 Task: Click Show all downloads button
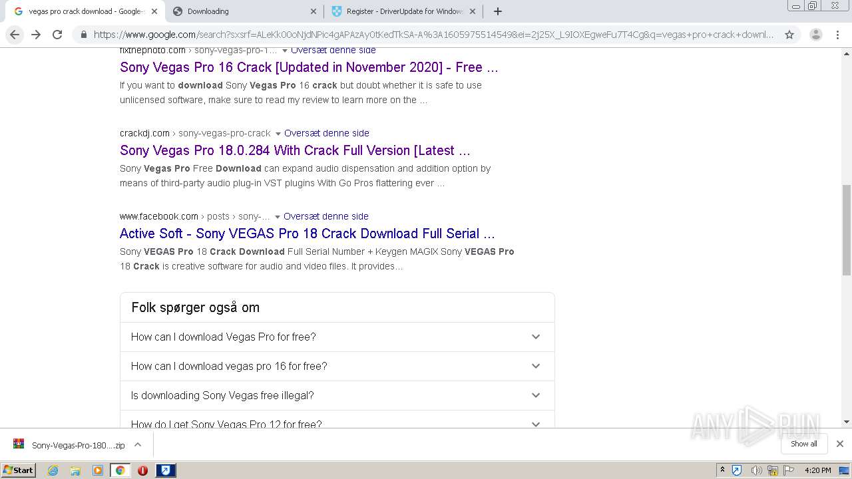coord(804,444)
